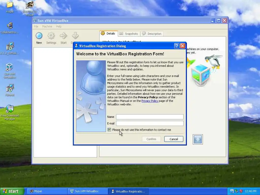Uncheck 'Please do not use this information' checkbox
The image size is (260, 195).
pos(109,130)
